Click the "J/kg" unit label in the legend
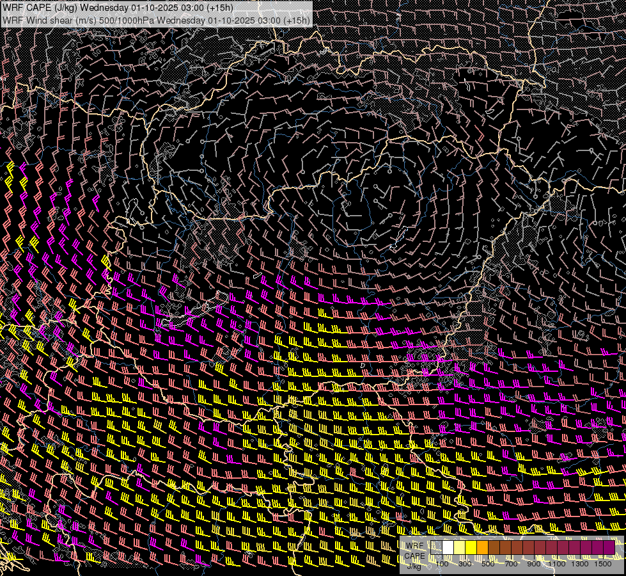 point(414,565)
